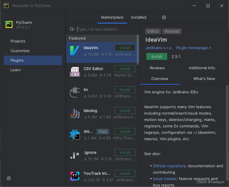The width and height of the screenshot is (229, 187).
Task: Click the Keymap tag
Action: (172, 31)
